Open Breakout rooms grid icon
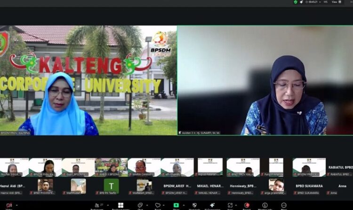The height and width of the screenshot is (210, 353). (x=120, y=205)
